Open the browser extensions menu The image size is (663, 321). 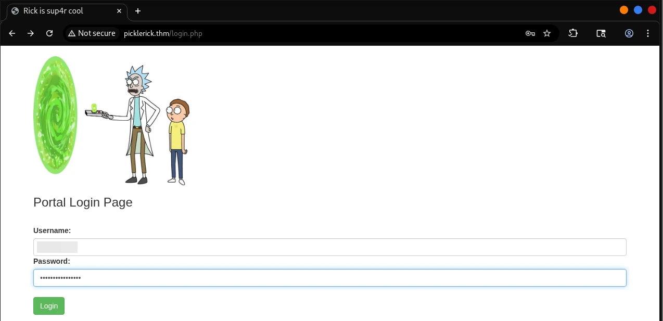573,33
